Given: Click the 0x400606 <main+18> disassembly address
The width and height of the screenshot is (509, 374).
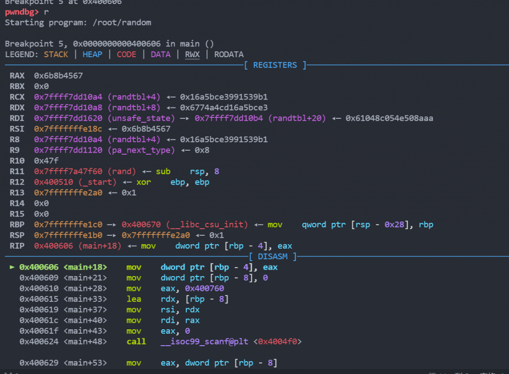Looking at the screenshot, I should point(63,267).
